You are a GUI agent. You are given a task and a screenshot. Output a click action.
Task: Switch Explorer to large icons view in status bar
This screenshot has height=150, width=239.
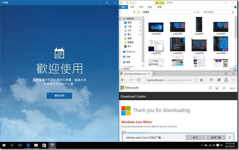pos(235,69)
